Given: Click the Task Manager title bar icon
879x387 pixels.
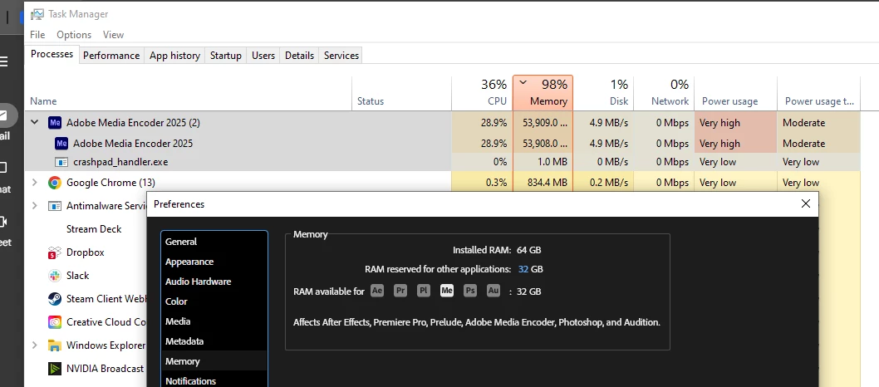Looking at the screenshot, I should click(x=37, y=14).
